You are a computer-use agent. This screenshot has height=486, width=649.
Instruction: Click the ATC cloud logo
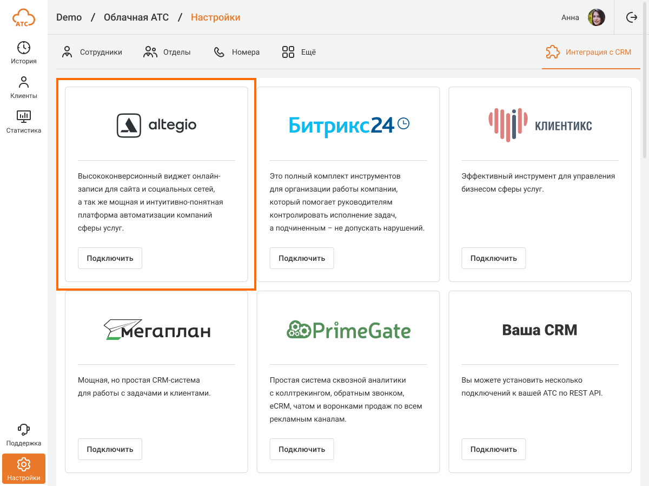pyautogui.click(x=24, y=18)
